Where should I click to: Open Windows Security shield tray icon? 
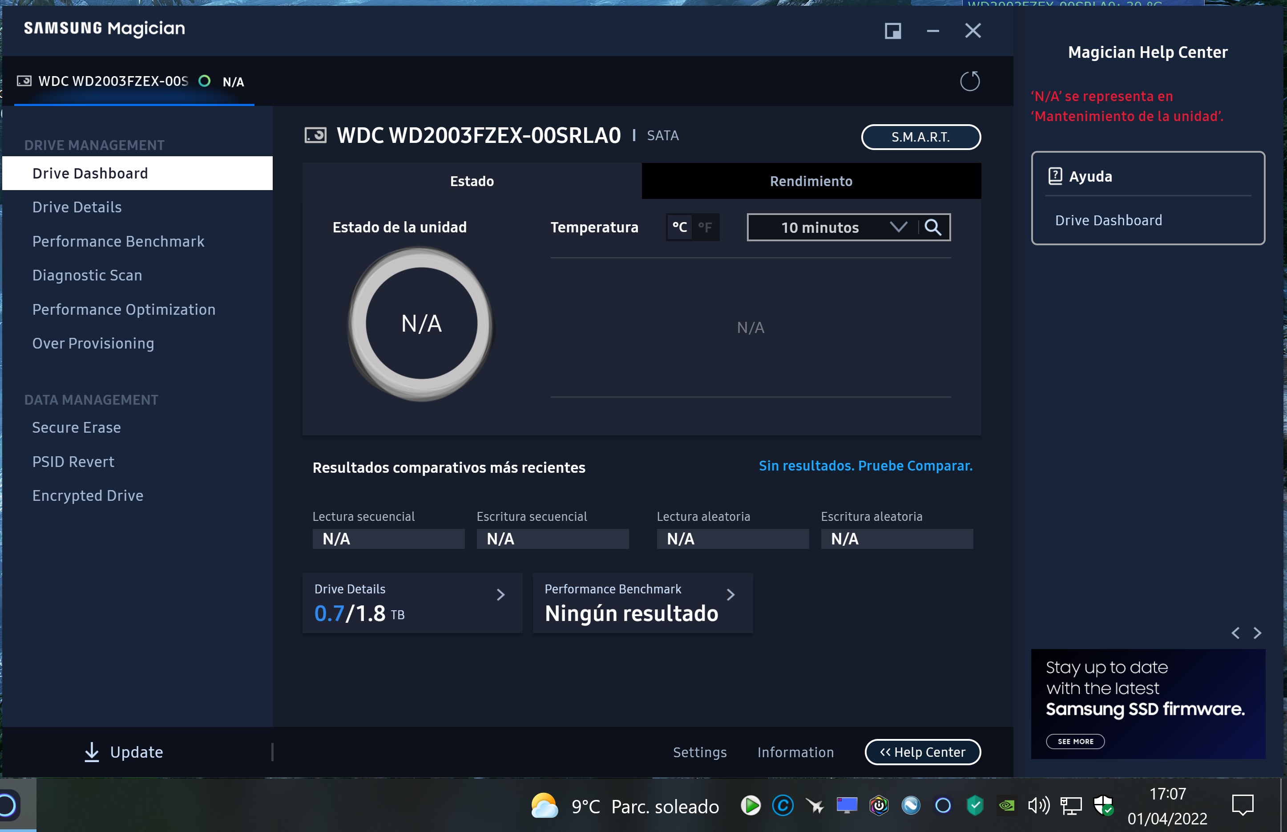coord(1103,806)
